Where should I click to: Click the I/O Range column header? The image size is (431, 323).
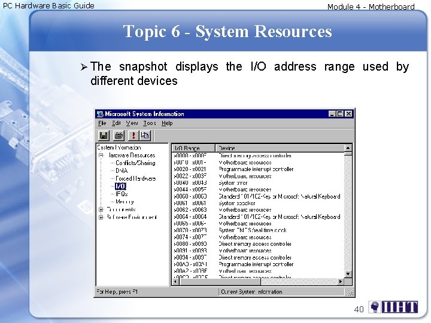193,148
